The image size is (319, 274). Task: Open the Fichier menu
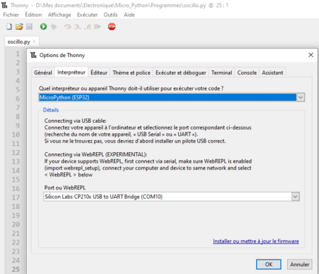(x=11, y=15)
